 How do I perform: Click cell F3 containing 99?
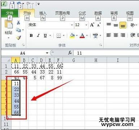(x=58, y=78)
